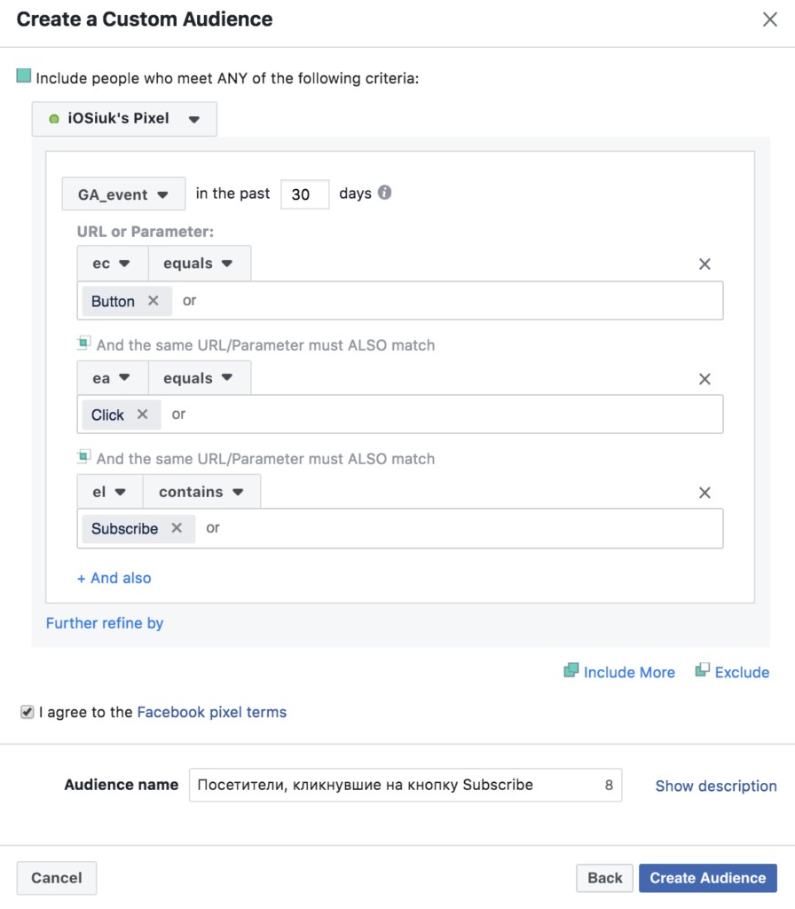
Task: Delete the ea parameter rule row
Action: tap(705, 379)
